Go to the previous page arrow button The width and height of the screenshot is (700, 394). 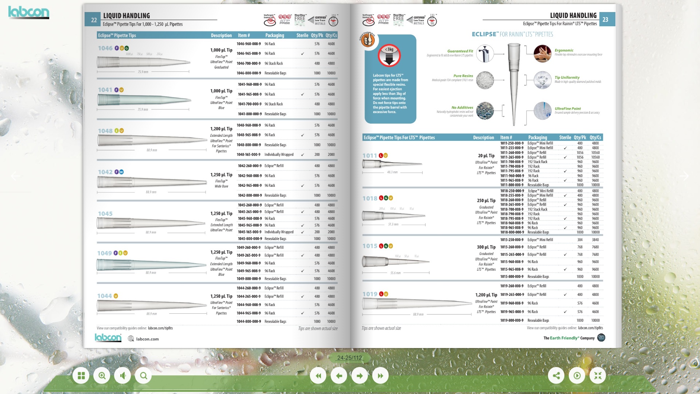tap(339, 376)
